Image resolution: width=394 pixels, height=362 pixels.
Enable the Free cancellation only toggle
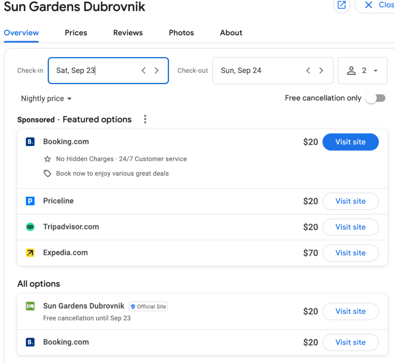[x=376, y=98]
